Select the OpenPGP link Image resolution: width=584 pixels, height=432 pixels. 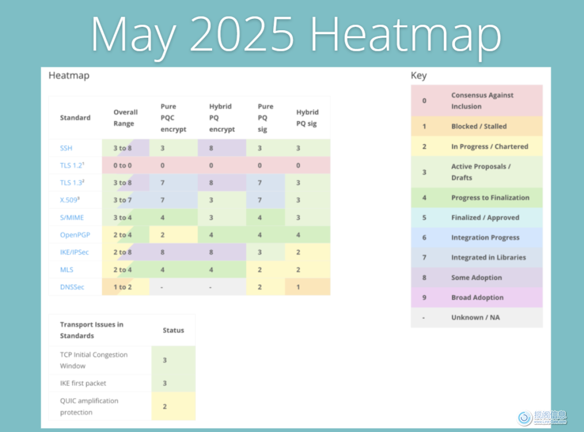[x=74, y=235]
